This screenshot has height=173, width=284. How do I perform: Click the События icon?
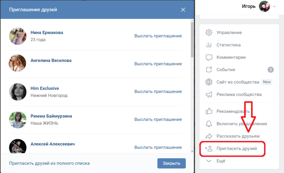click(x=209, y=70)
